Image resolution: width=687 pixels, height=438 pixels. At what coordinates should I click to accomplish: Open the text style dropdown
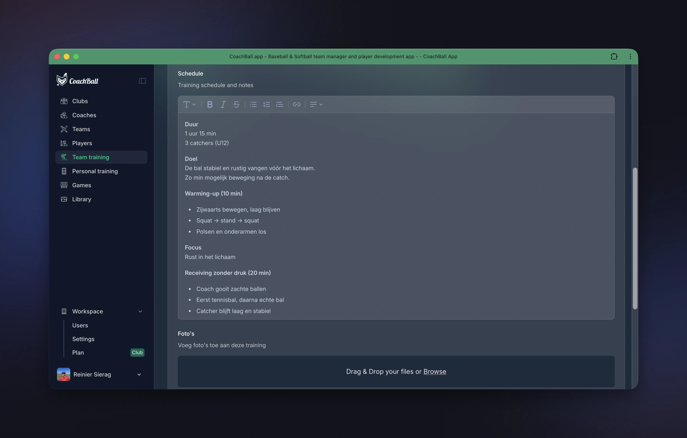coord(189,104)
